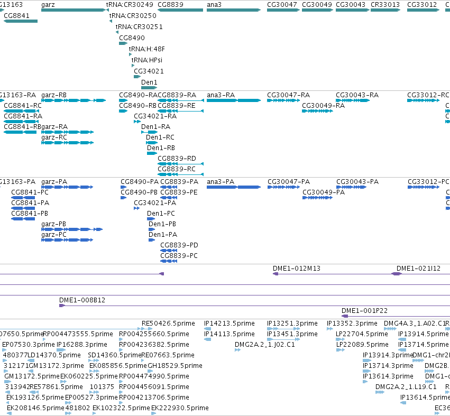Select the CG30043 gene label
The width and height of the screenshot is (450, 416).
[x=351, y=5]
